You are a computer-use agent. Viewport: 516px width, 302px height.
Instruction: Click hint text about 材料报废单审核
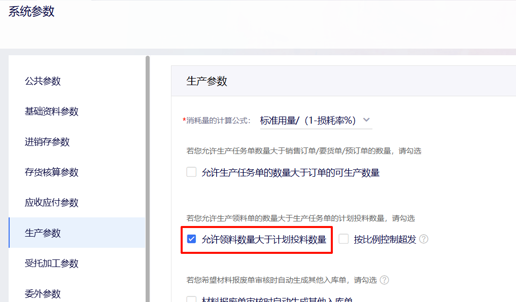(x=282, y=280)
